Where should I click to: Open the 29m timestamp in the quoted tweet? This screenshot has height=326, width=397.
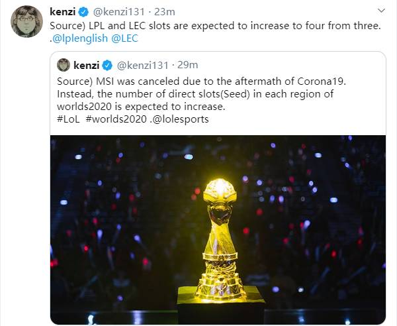pos(187,65)
